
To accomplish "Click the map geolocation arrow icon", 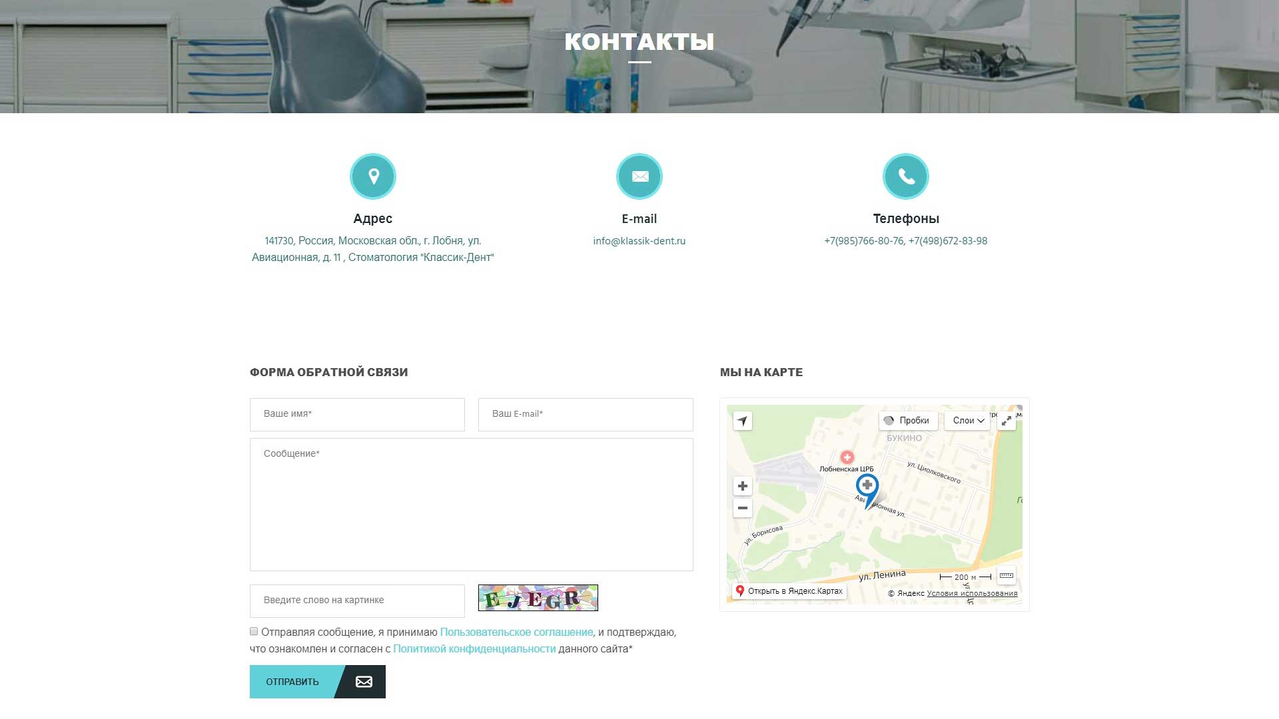I will (743, 421).
